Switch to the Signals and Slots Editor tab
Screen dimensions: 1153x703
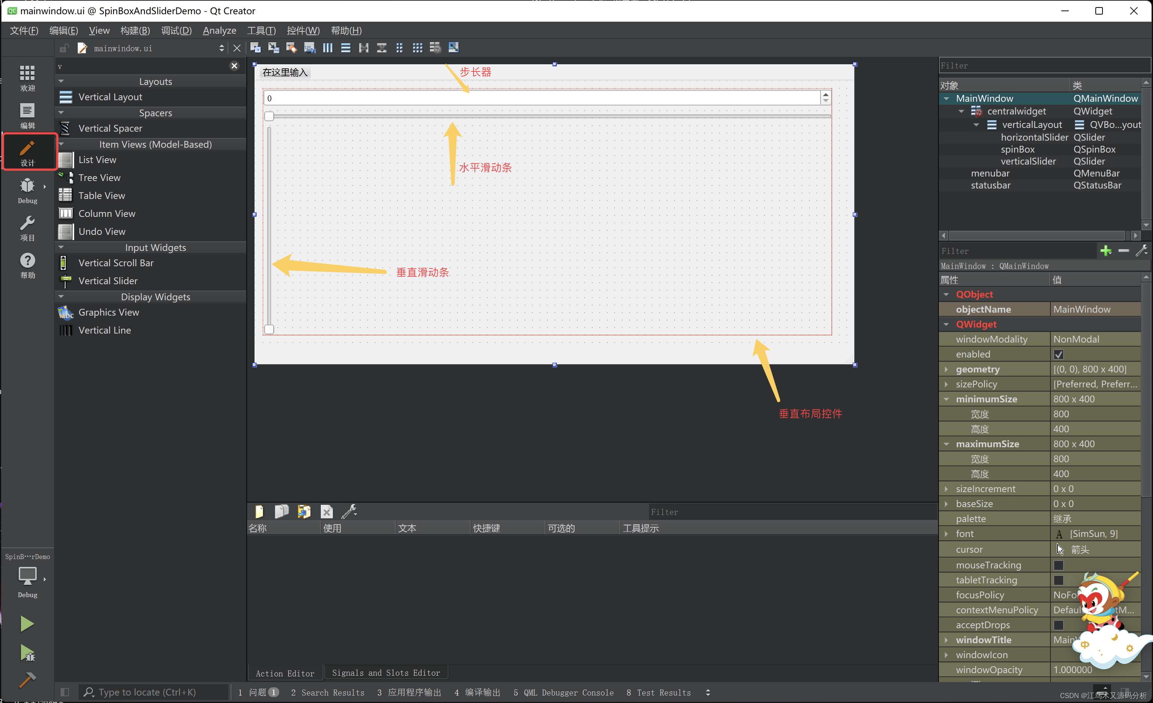[x=386, y=673]
